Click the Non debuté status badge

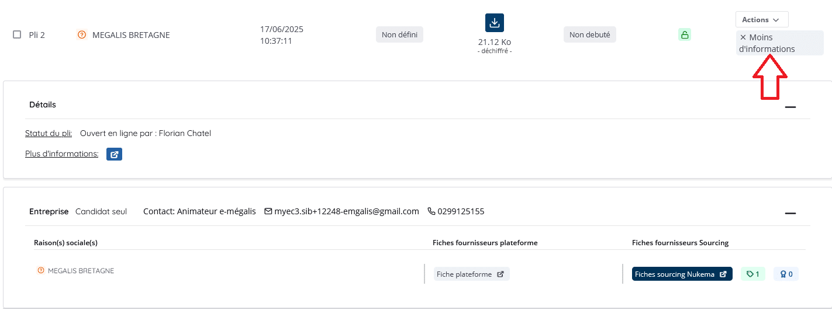coord(590,34)
